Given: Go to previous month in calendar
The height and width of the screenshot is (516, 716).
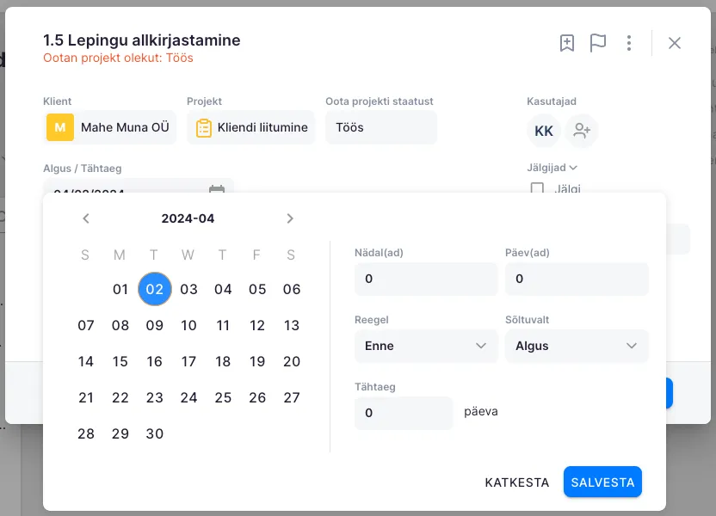Looking at the screenshot, I should point(86,218).
